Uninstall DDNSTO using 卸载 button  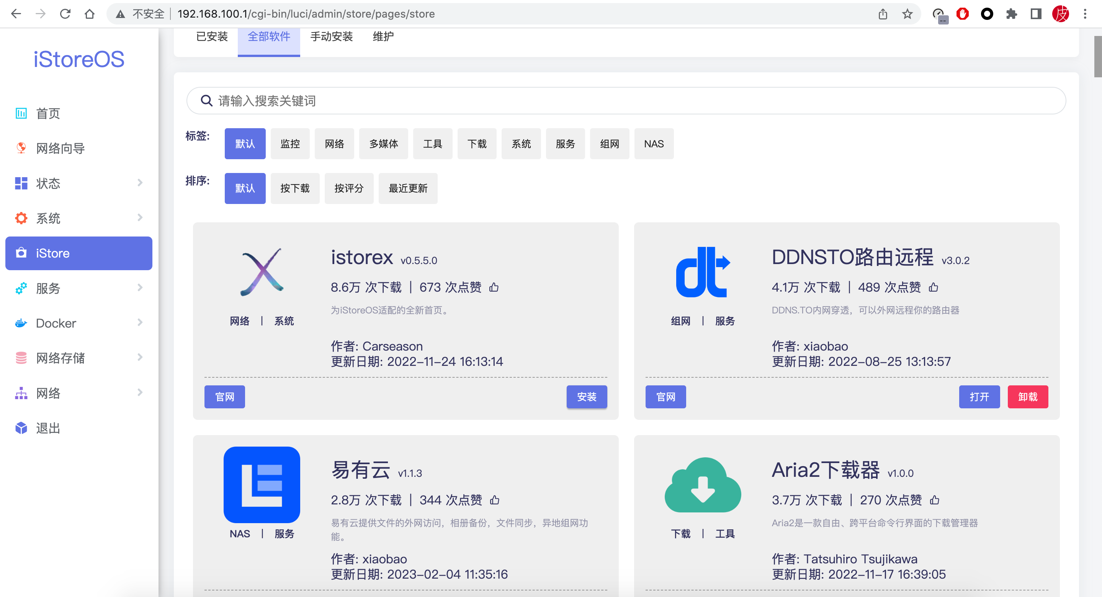tap(1028, 397)
